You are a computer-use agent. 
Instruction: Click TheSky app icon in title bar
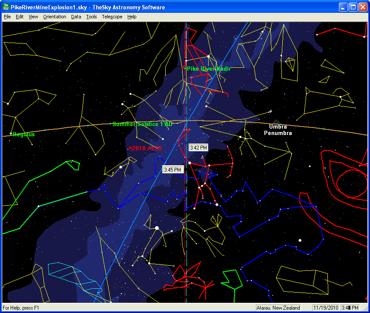point(6,7)
